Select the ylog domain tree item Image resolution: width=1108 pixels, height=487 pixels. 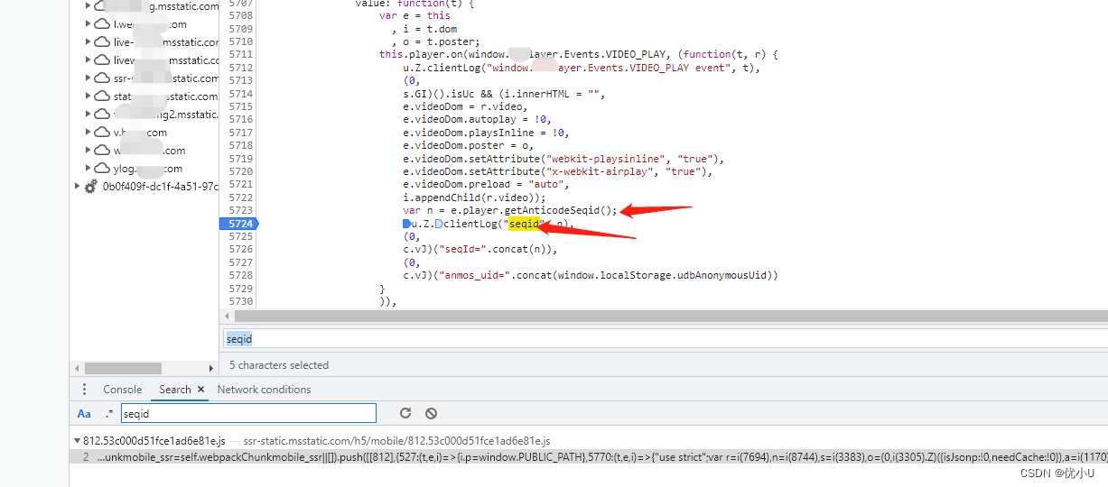(x=148, y=169)
